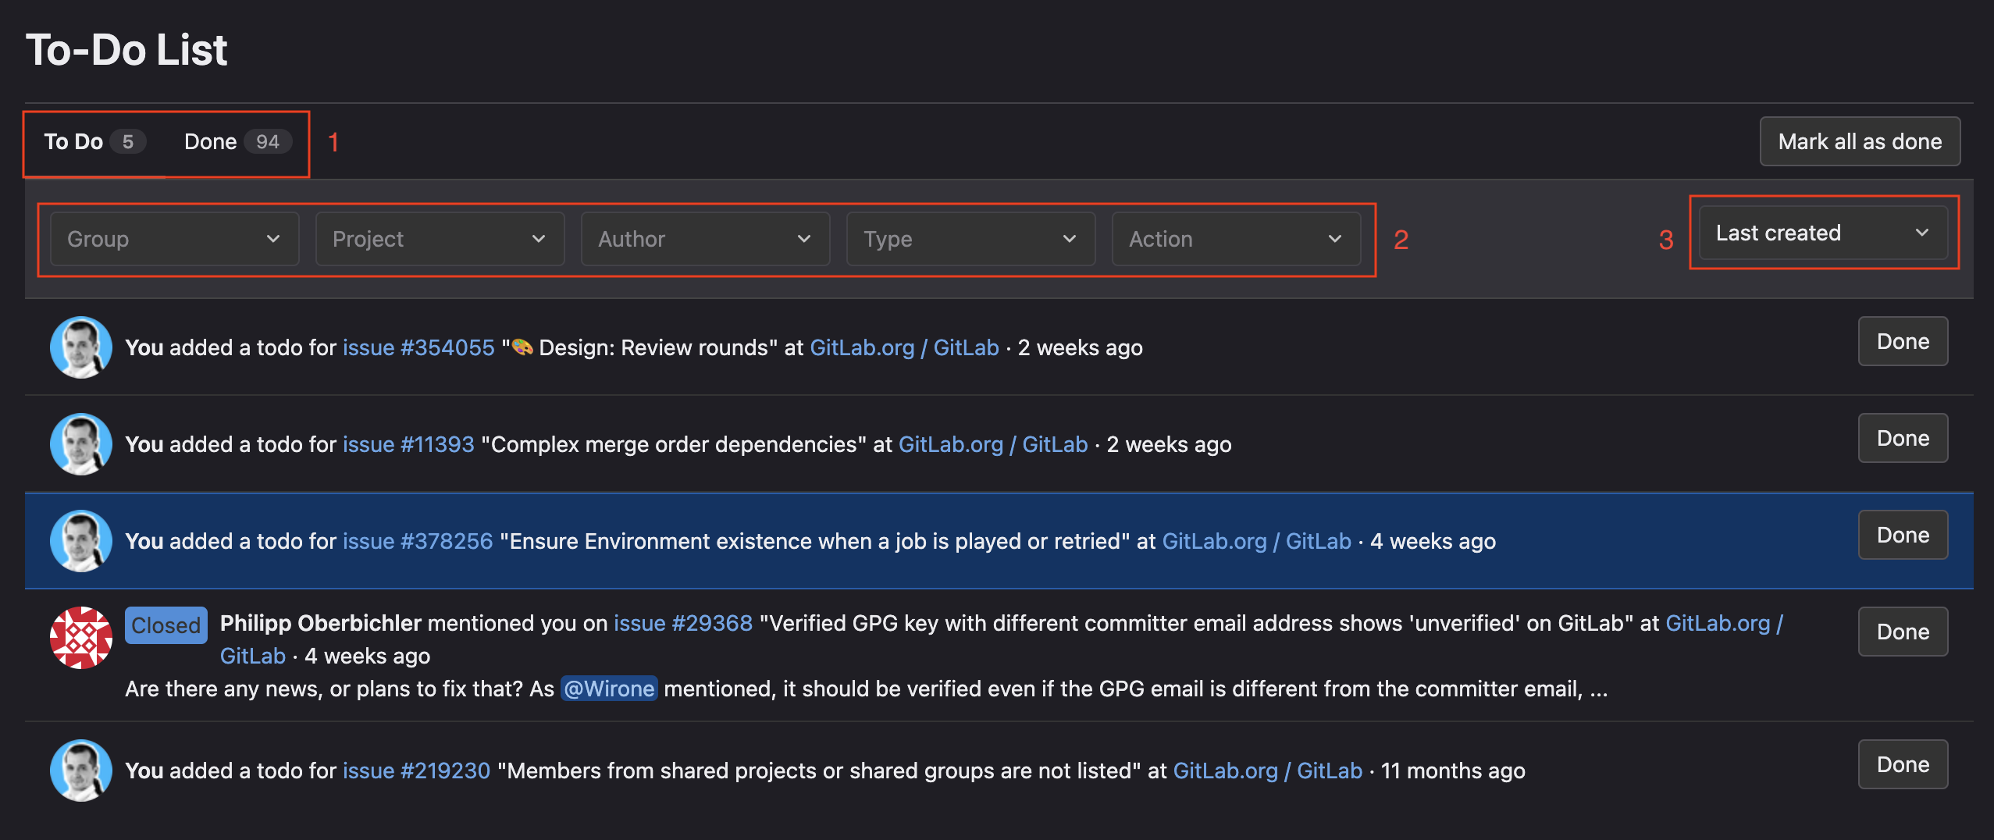The image size is (1994, 840).
Task: Open the Action filter dropdown
Action: pos(1237,239)
